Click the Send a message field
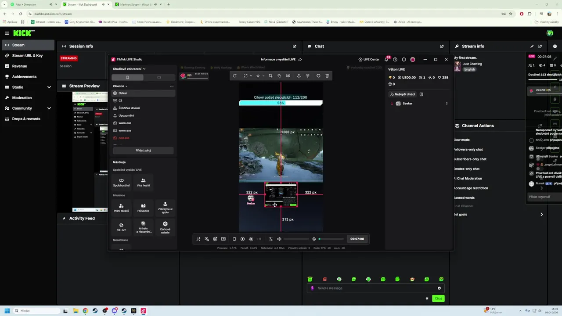The image size is (562, 316). (x=375, y=288)
